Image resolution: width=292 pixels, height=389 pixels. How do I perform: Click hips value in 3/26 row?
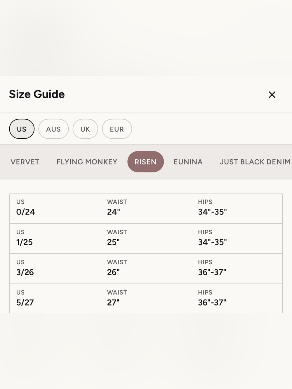coord(212,272)
